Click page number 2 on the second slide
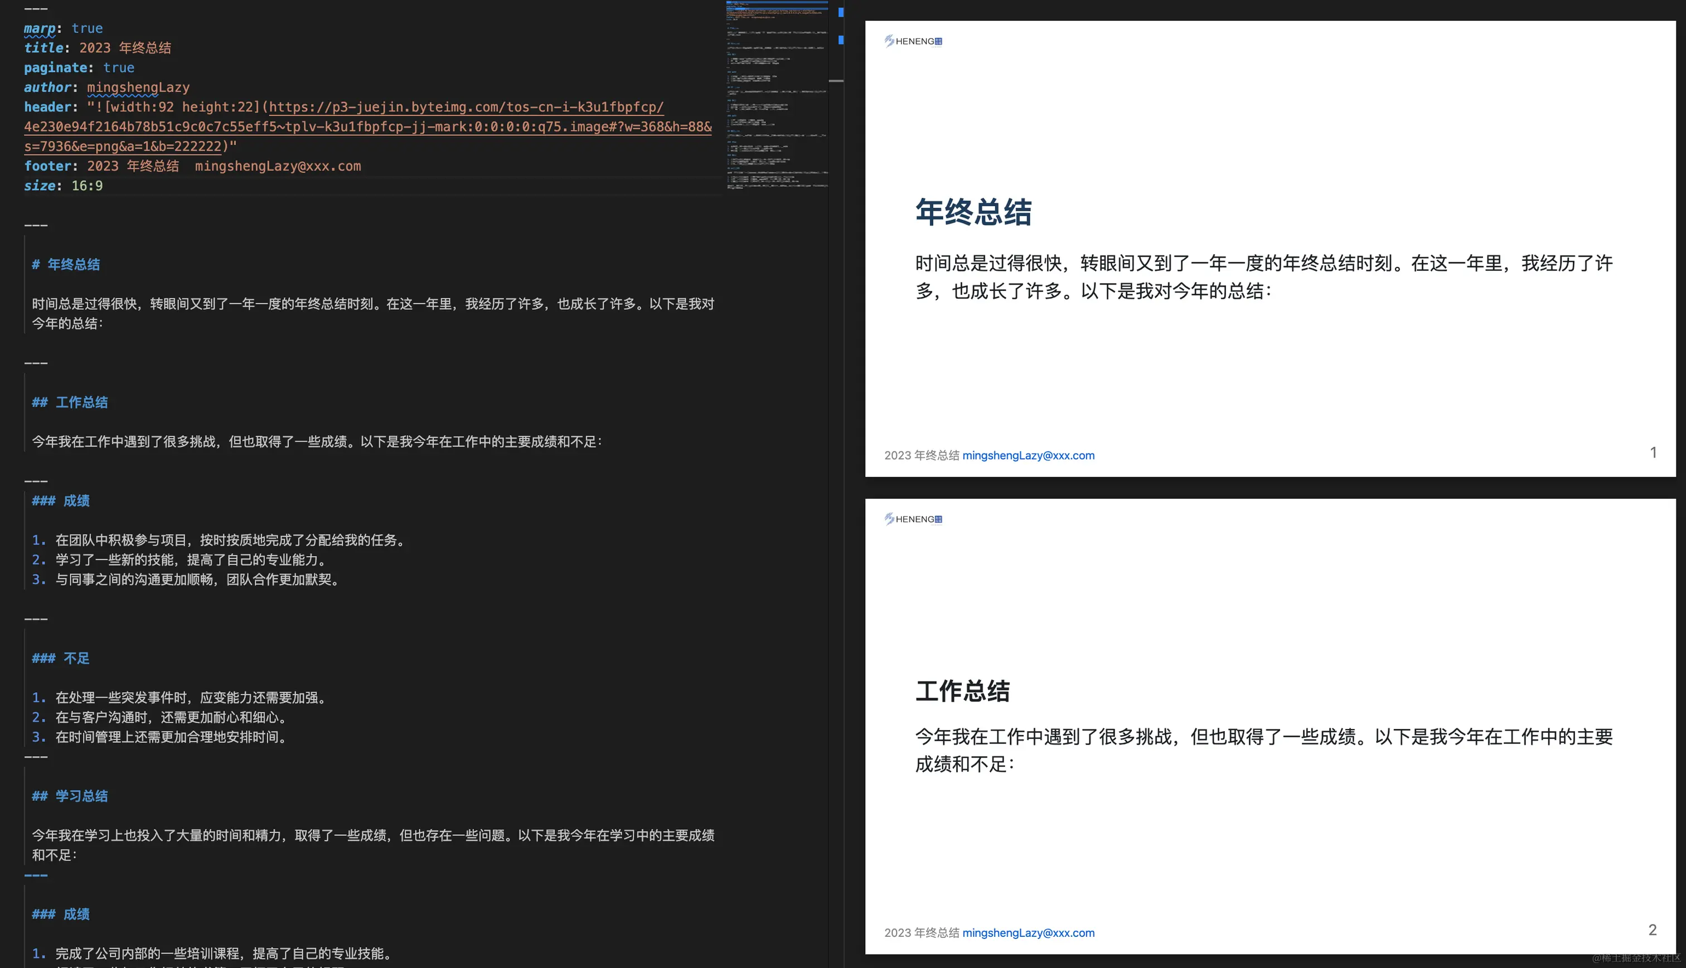This screenshot has height=968, width=1686. tap(1652, 930)
